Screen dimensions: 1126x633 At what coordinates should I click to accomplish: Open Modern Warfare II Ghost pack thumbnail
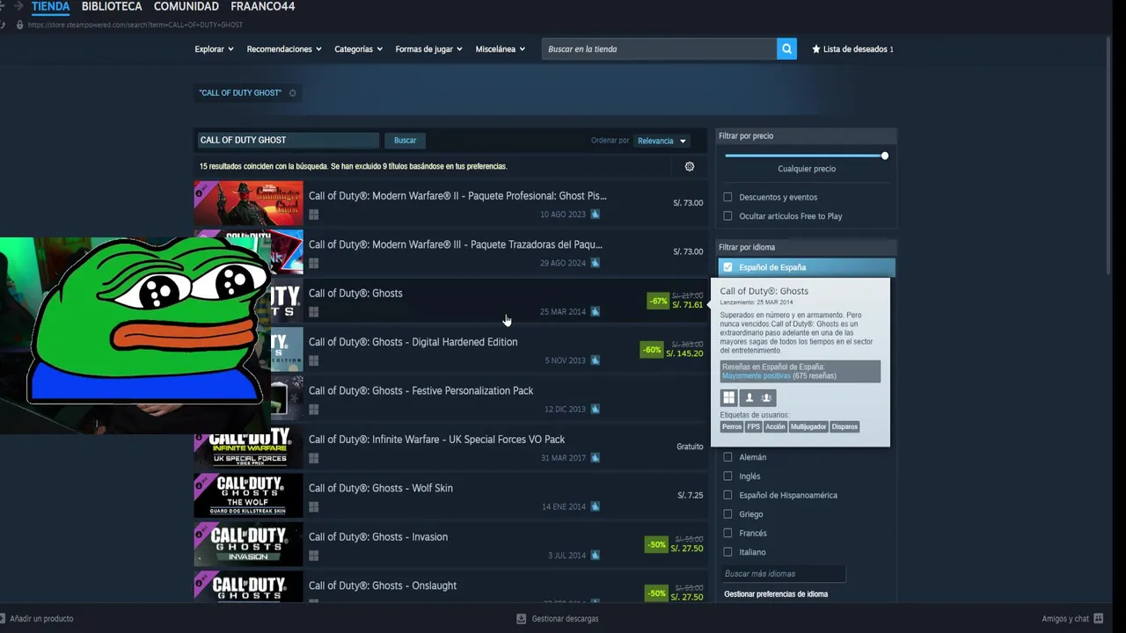point(249,203)
